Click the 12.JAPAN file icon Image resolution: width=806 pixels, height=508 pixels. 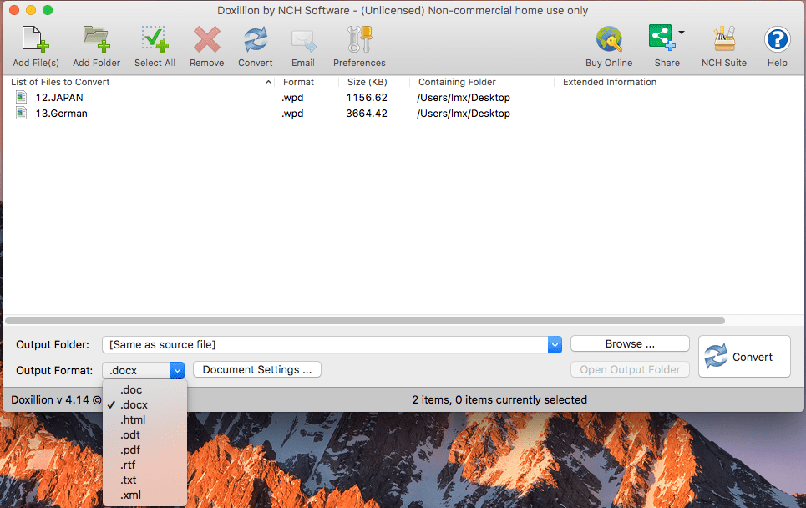coord(21,97)
